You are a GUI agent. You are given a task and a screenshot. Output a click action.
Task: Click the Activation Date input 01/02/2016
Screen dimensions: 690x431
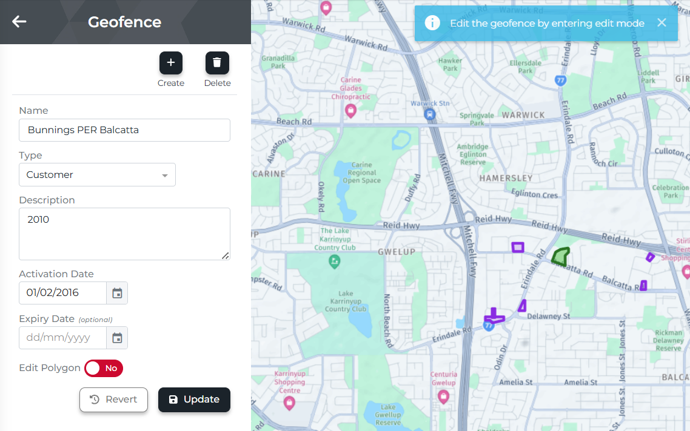point(63,293)
